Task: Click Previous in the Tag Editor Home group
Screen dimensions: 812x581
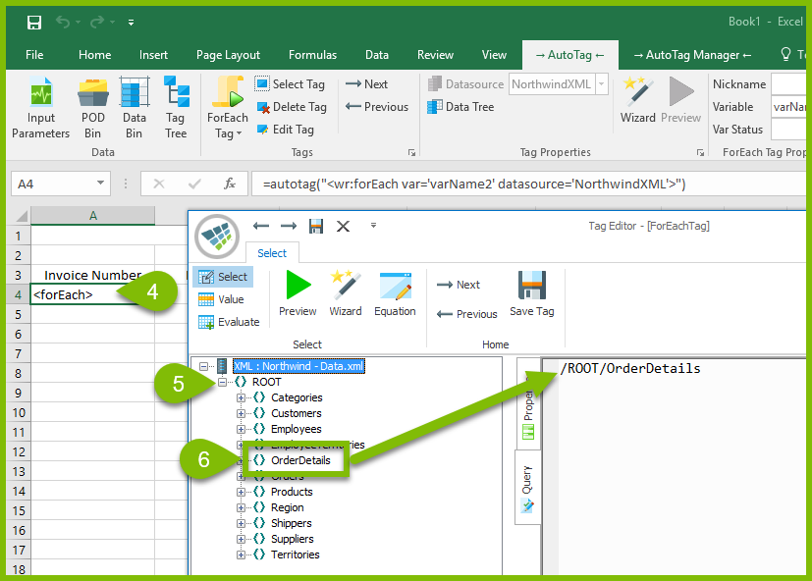Action: pos(466,314)
